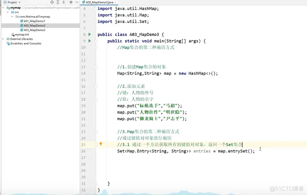The height and width of the screenshot is (195, 307).
Task: Click map.put line containing 尹志平
Action: (x=152, y=119)
